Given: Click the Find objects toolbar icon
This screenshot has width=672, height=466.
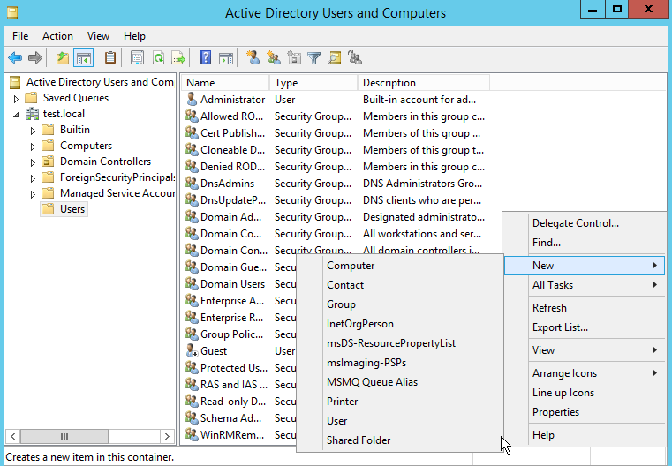Looking at the screenshot, I should pyautogui.click(x=335, y=58).
